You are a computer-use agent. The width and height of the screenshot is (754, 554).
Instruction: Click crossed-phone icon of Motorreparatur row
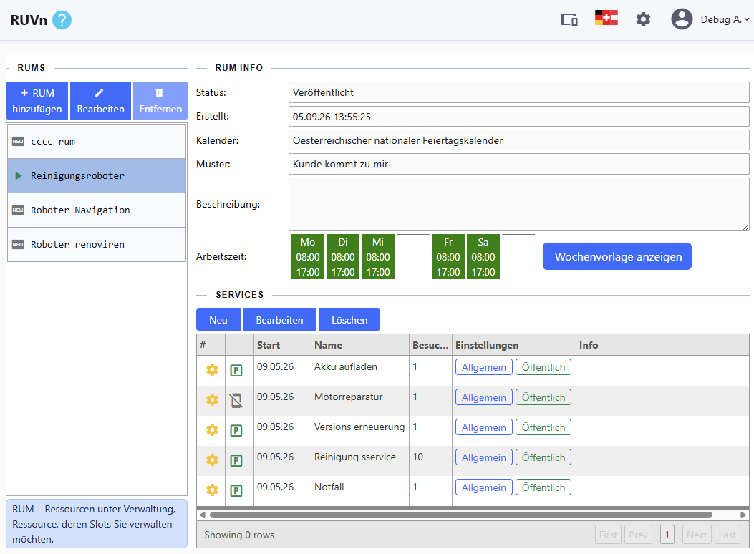(236, 400)
